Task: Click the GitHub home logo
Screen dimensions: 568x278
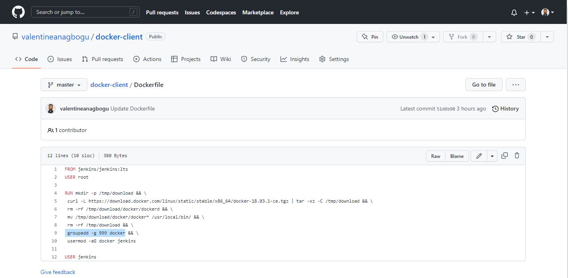Action: click(x=18, y=12)
